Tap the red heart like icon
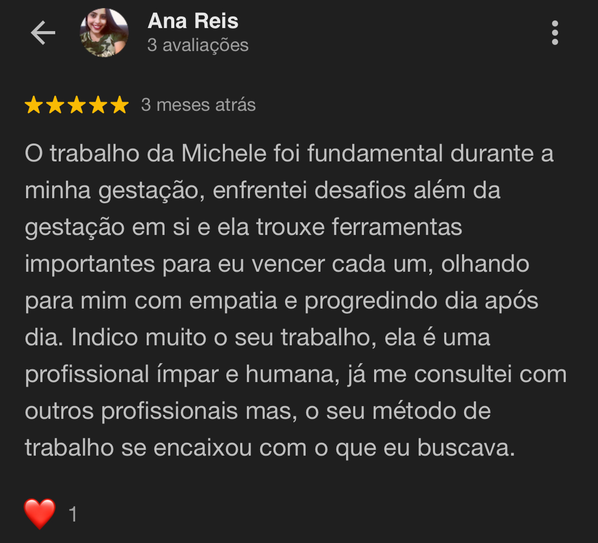The width and height of the screenshot is (598, 543). tap(40, 514)
